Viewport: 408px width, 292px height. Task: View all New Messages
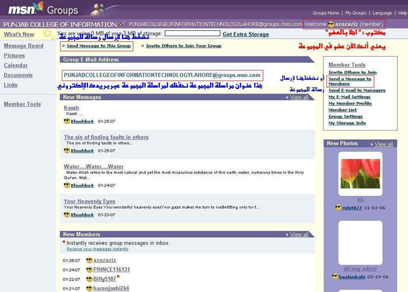[299, 97]
